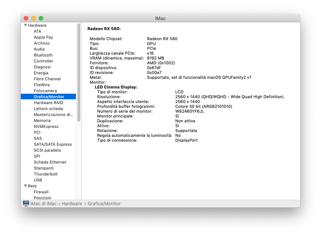
Task: Select Energia in the sidebar
Action: (x=41, y=73)
